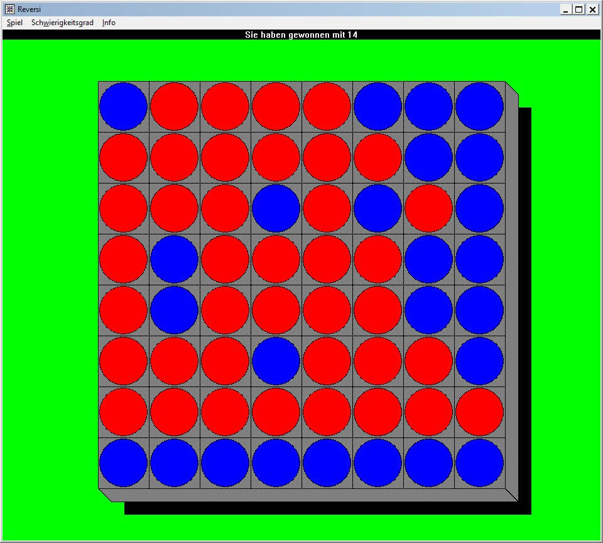The image size is (603, 543).
Task: Select blue disc in fourth row, second column
Action: pyautogui.click(x=175, y=259)
